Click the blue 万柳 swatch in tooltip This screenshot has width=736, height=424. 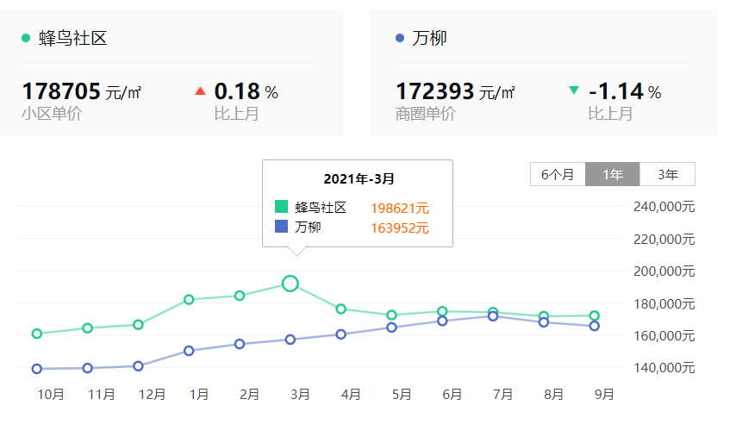click(281, 227)
